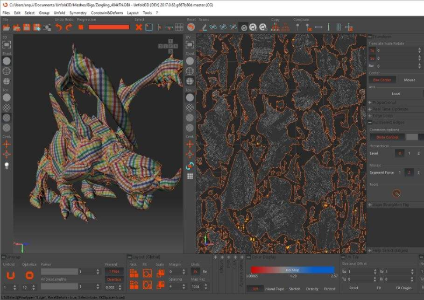
Task: Toggle the Overlaps prevent option
Action: tap(114, 280)
